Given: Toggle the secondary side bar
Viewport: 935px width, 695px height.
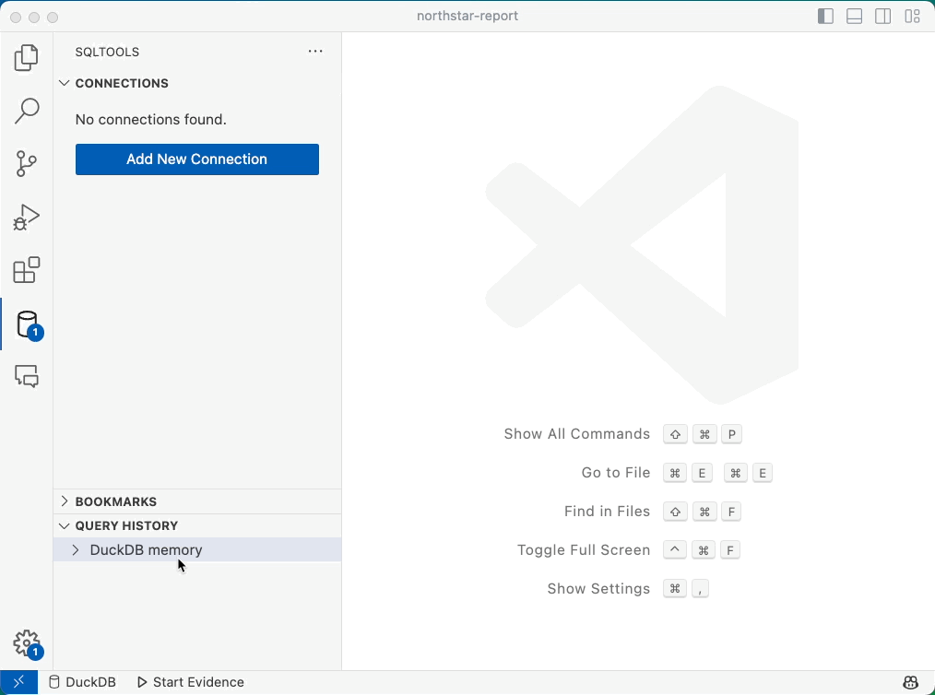Looking at the screenshot, I should [883, 17].
